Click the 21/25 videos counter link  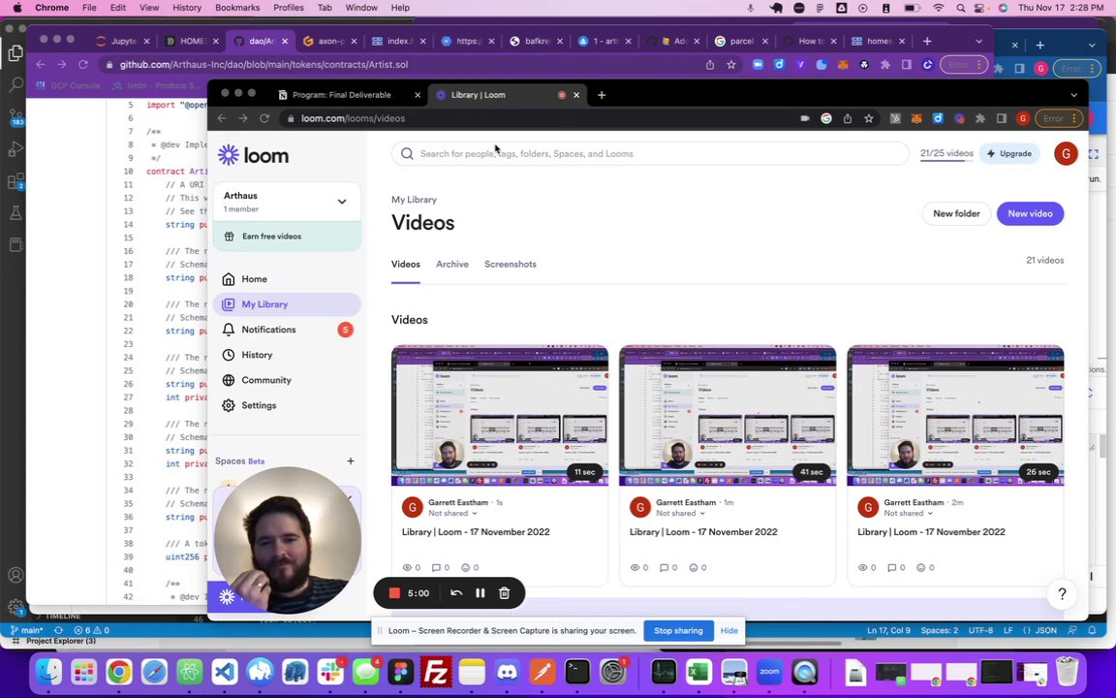[x=945, y=153]
